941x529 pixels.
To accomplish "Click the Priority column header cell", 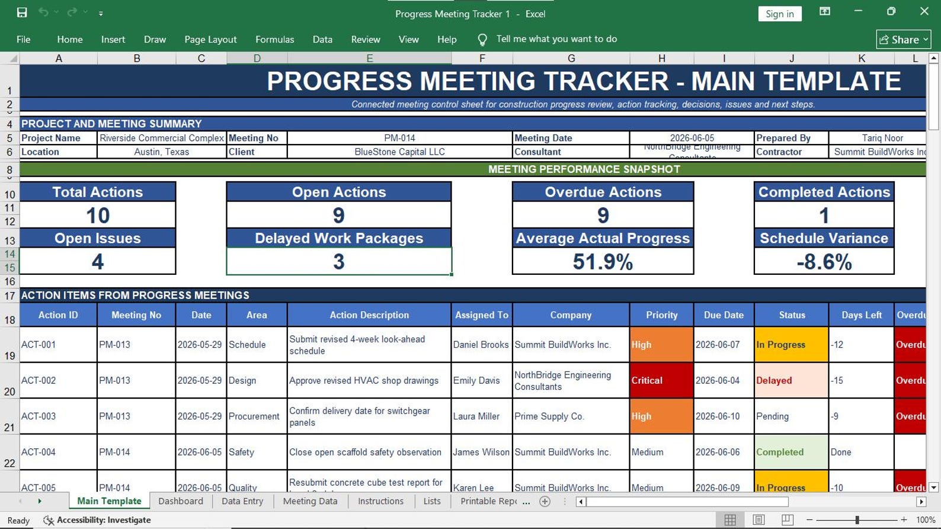I will point(661,315).
